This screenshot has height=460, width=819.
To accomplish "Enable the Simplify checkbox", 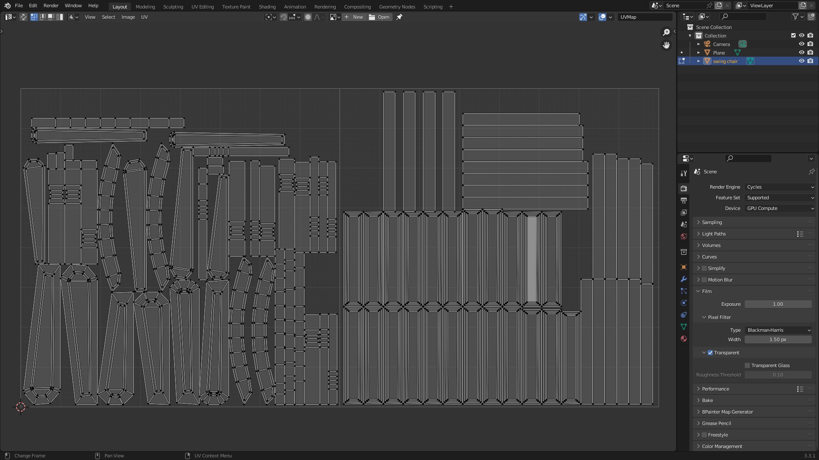I will coord(704,268).
